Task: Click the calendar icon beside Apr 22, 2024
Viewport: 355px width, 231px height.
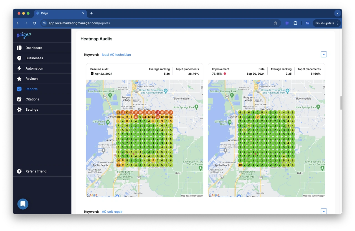Action: (x=92, y=73)
